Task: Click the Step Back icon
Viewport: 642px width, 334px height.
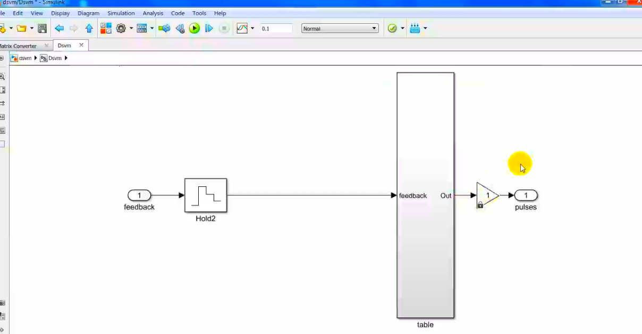Action: pyautogui.click(x=180, y=29)
